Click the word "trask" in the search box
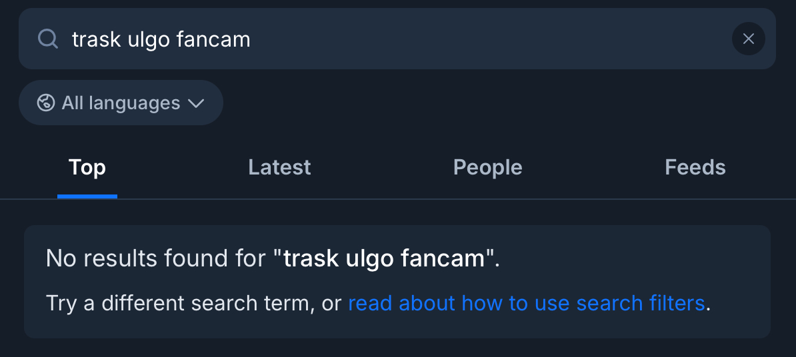 tap(95, 39)
